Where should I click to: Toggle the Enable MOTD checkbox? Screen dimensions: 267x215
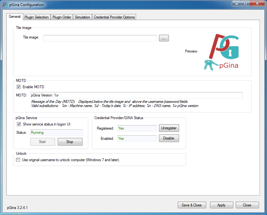click(18, 87)
